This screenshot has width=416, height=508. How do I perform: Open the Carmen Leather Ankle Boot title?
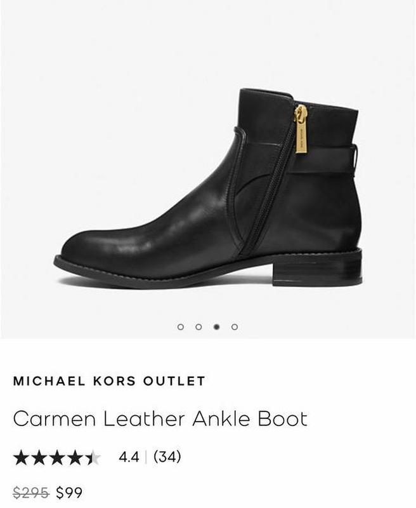[x=160, y=418]
